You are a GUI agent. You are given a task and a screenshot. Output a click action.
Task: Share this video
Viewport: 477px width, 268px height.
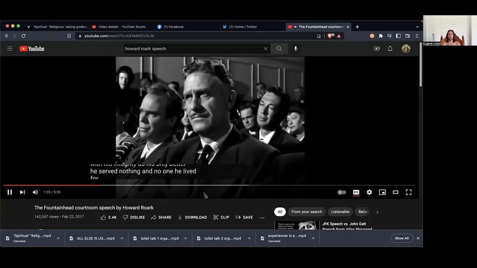(x=161, y=217)
